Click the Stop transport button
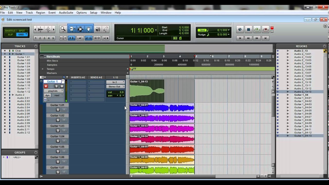This screenshot has height=185, width=329. coord(248,30)
